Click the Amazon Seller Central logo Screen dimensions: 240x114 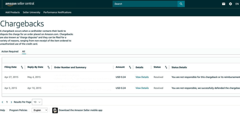[20, 4]
